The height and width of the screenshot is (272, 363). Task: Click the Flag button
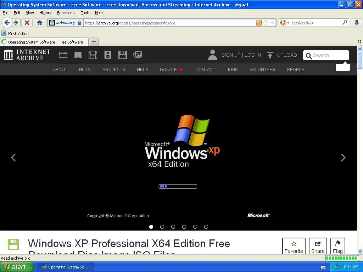[338, 246]
